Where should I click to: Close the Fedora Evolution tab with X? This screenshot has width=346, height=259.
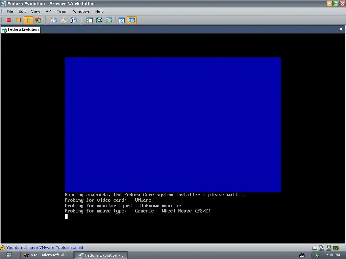click(x=341, y=29)
